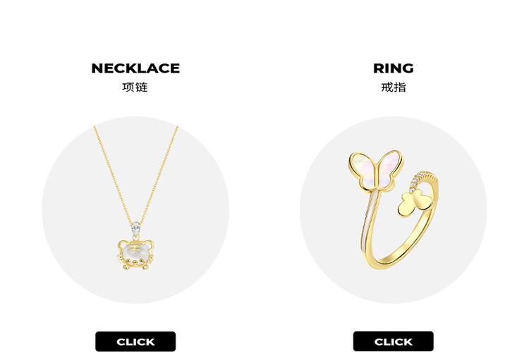
Task: Click the teardrop crystal above the tiger pendant
Action: (x=135, y=229)
